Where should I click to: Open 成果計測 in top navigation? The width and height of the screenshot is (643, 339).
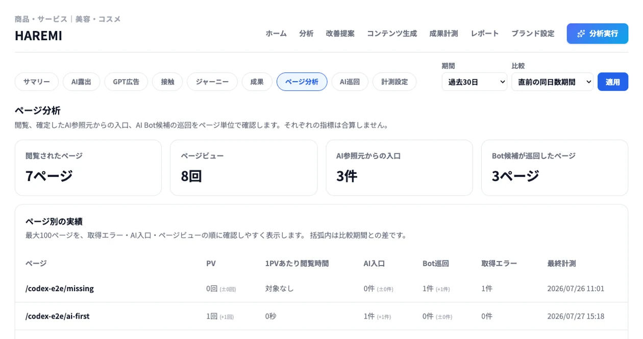click(x=443, y=33)
